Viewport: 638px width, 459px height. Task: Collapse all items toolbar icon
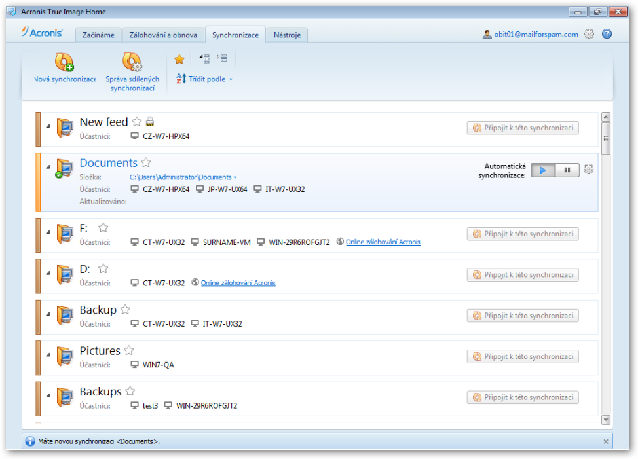click(204, 58)
